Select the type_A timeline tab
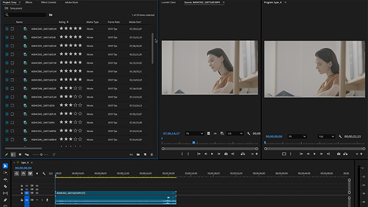Screen dimensions: 368x207 pyautogui.click(x=25, y=162)
